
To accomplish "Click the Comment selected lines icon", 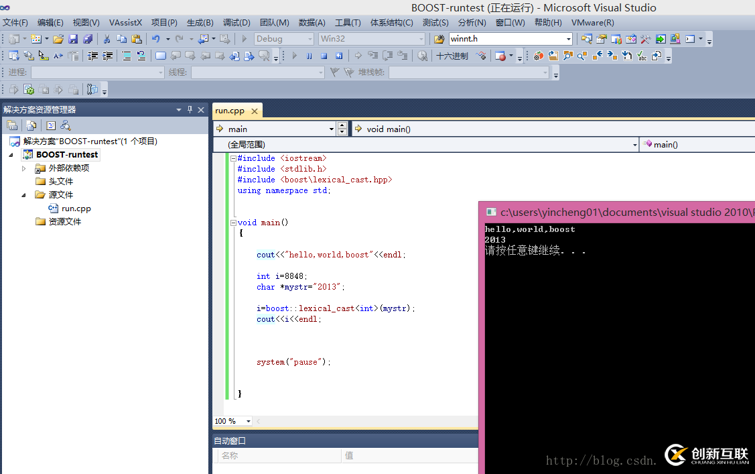I will 125,56.
